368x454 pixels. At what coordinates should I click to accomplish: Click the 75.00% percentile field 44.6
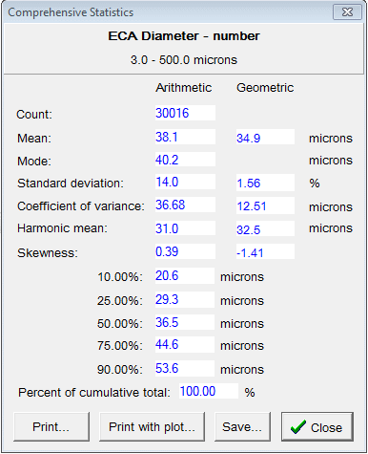click(185, 344)
